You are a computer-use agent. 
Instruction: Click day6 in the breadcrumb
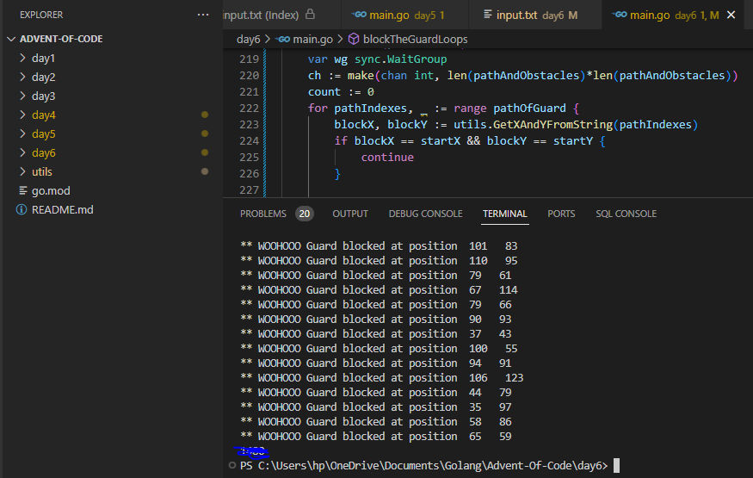coord(249,40)
